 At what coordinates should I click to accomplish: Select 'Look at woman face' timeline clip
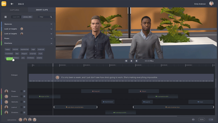[x=173, y=107]
